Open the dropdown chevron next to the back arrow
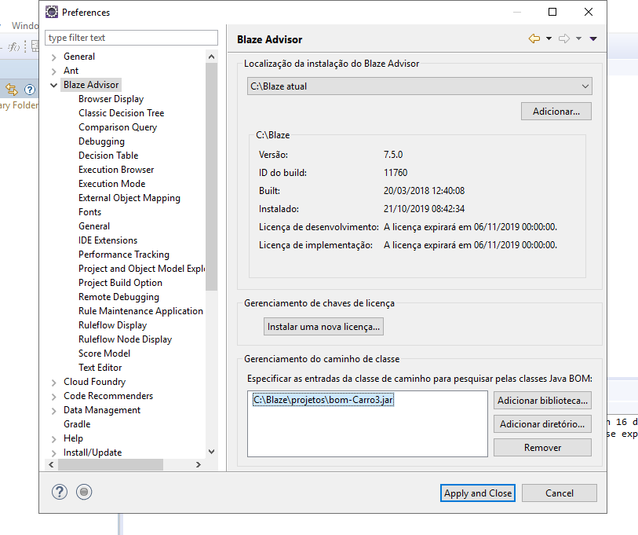The image size is (638, 535). [x=549, y=39]
